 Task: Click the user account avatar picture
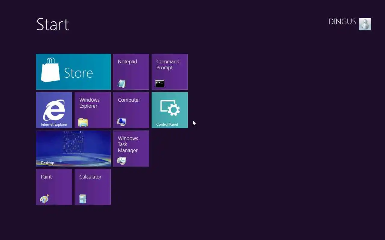pos(365,24)
